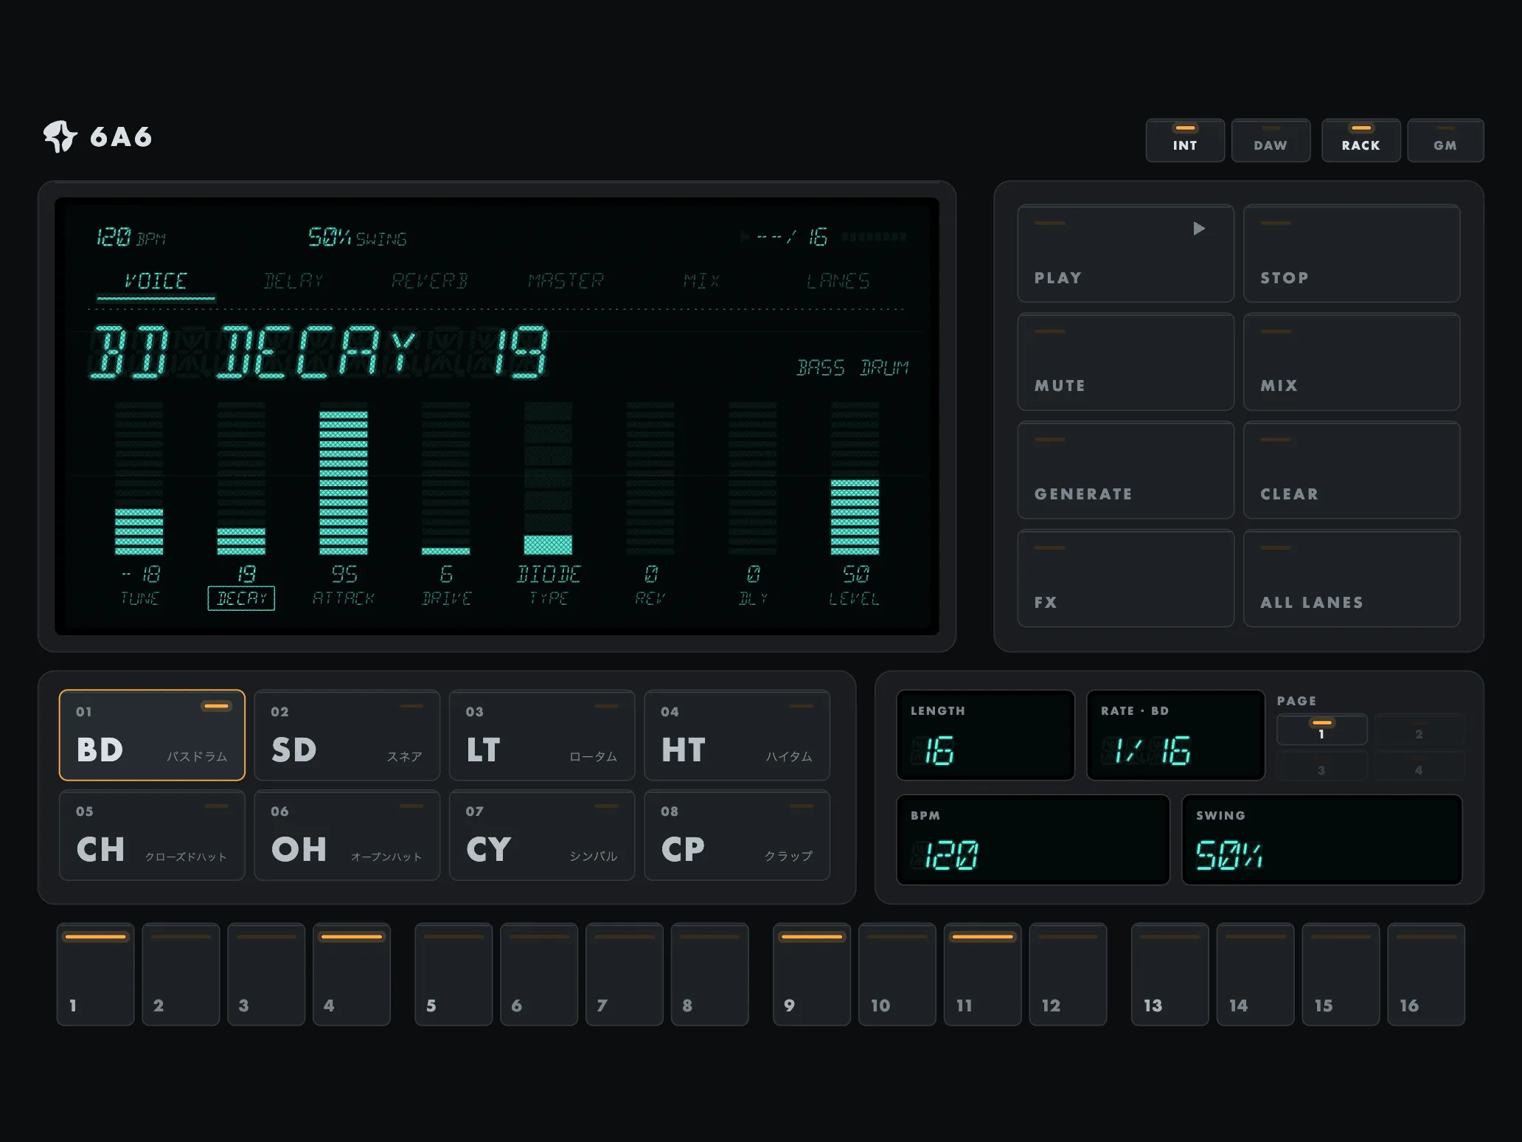Image resolution: width=1522 pixels, height=1142 pixels.
Task: Select the SD snare voice pad
Action: (347, 735)
